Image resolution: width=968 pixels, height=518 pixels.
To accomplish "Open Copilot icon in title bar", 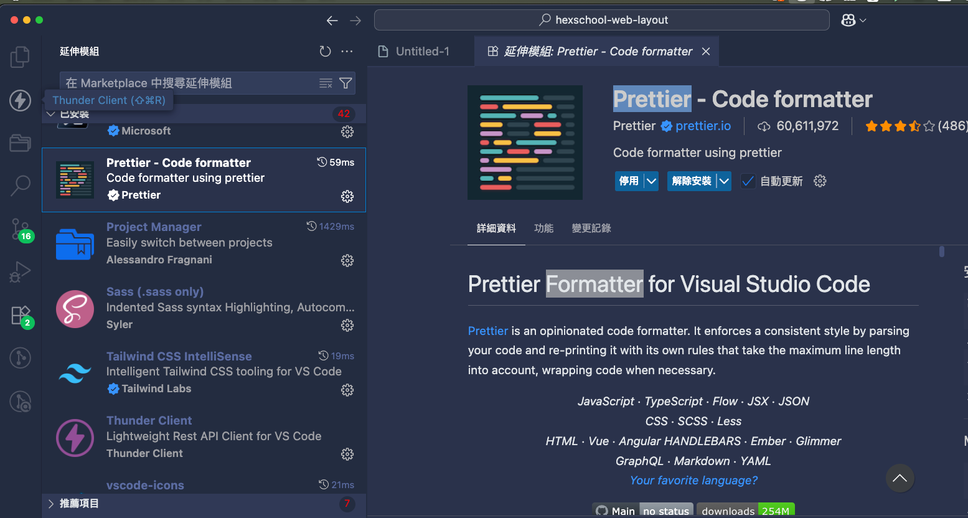I will (x=848, y=20).
